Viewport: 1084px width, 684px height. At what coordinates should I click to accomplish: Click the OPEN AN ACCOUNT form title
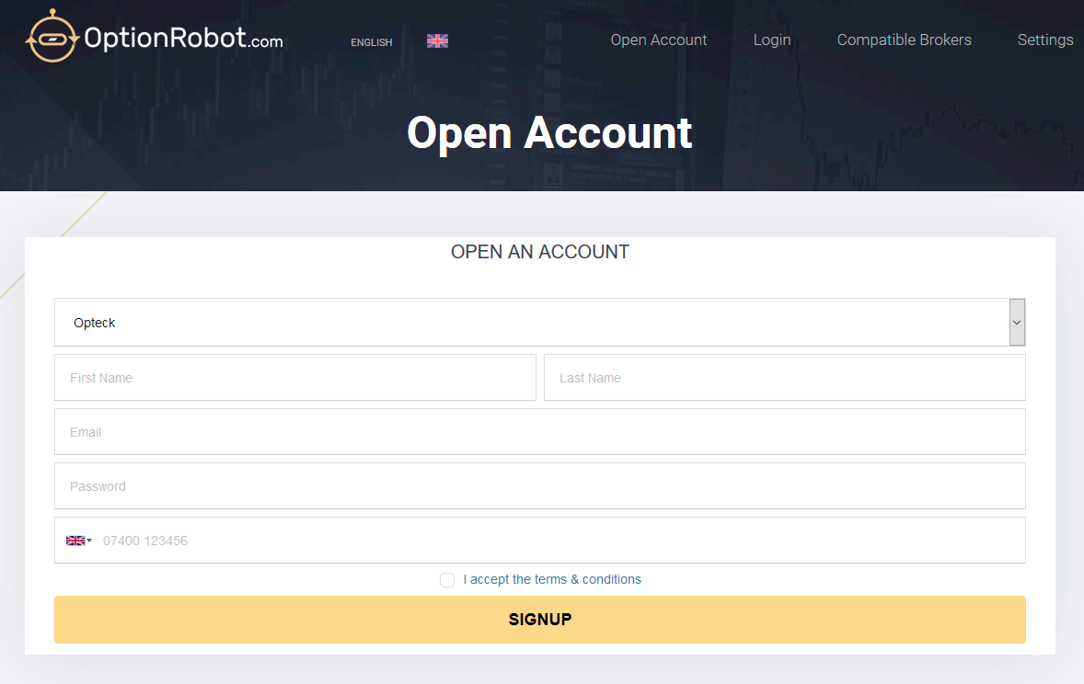[540, 252]
